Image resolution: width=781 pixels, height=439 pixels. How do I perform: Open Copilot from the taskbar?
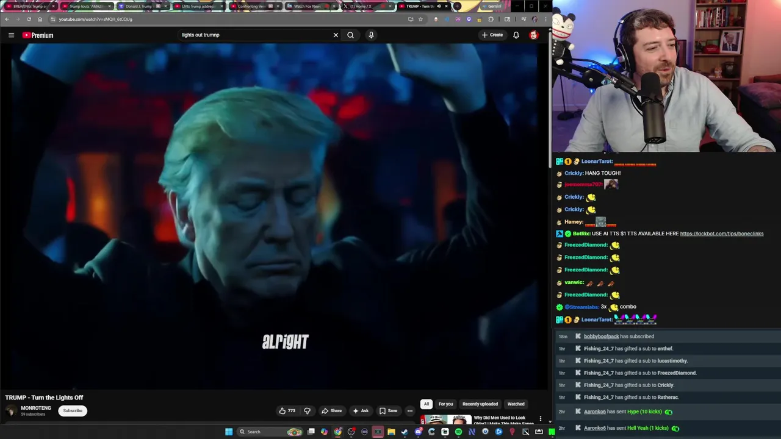point(324,432)
